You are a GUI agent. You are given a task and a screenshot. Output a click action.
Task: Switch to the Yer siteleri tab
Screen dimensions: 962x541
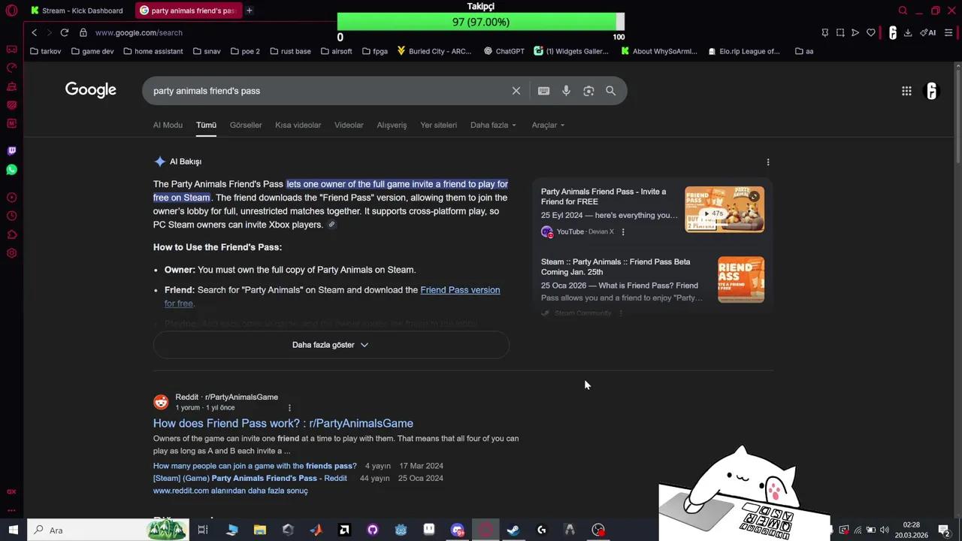coord(438,125)
